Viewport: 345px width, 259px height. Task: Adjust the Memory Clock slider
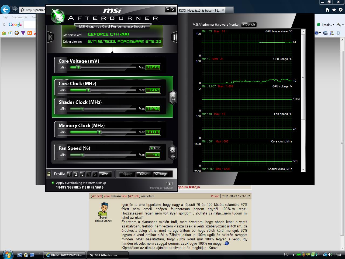click(x=103, y=132)
